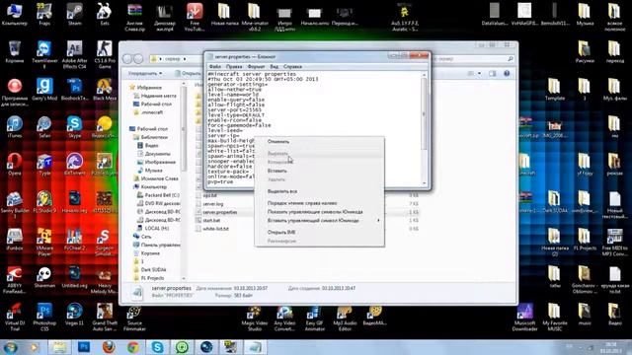Select the server.log file in Explorer
Screen dimensions: 632x355
(209, 204)
